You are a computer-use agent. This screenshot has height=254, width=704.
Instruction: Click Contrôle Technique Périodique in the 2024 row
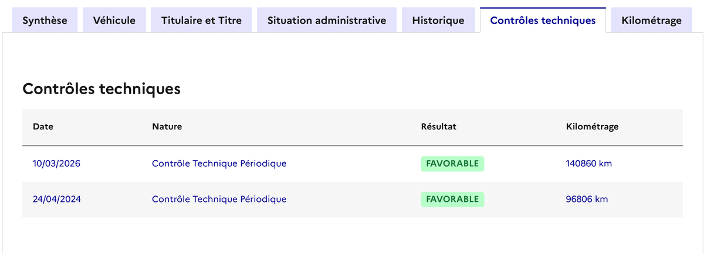pos(219,199)
